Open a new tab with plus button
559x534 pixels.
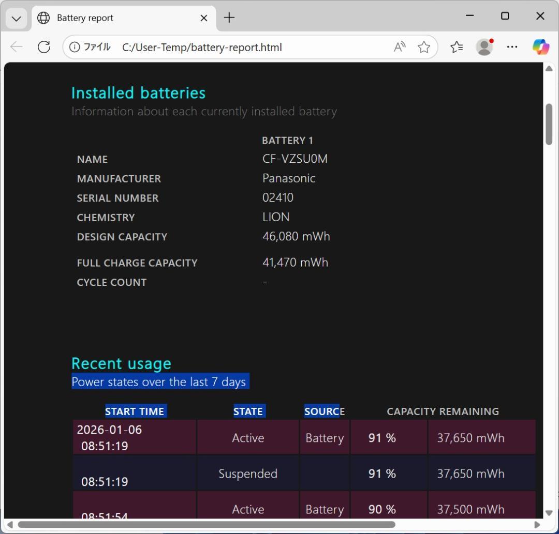point(229,18)
